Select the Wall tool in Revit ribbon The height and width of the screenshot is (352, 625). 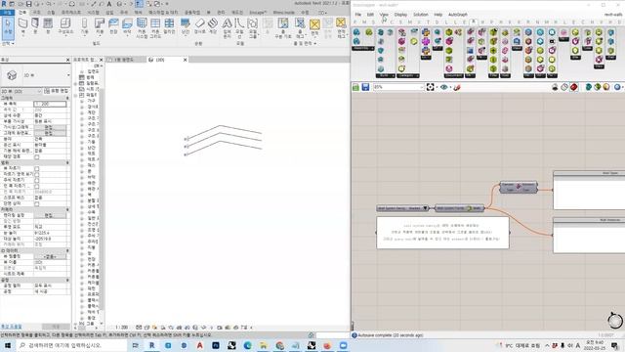[x=23, y=27]
